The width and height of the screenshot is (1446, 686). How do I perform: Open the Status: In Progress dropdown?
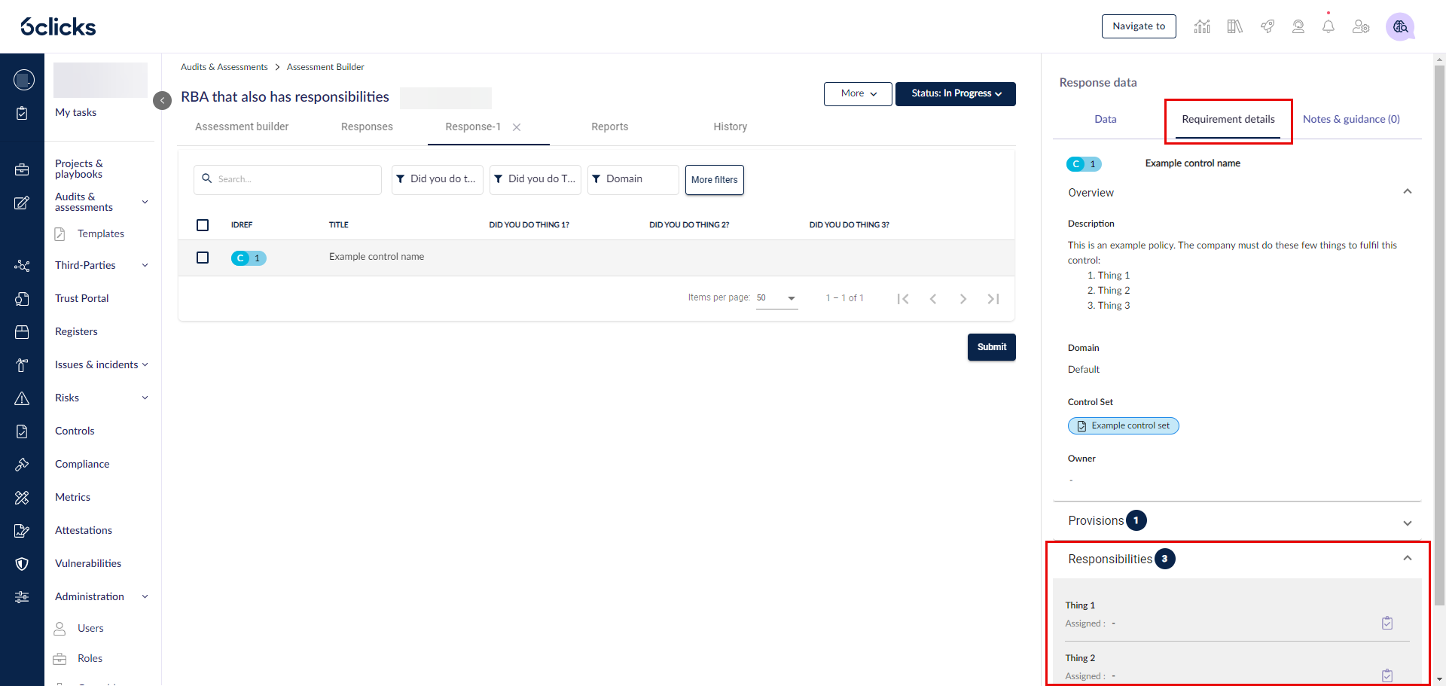tap(955, 93)
